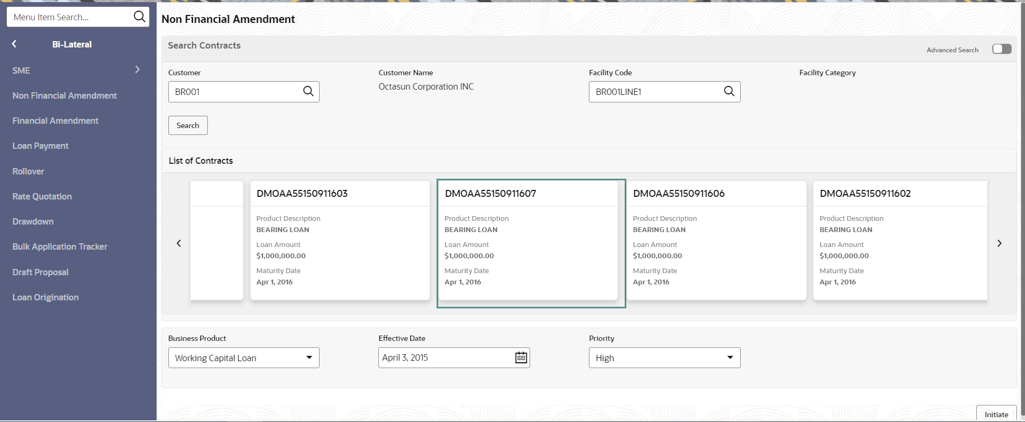Open Financial Amendment menu item
Viewport: 1025px width, 422px height.
point(56,121)
